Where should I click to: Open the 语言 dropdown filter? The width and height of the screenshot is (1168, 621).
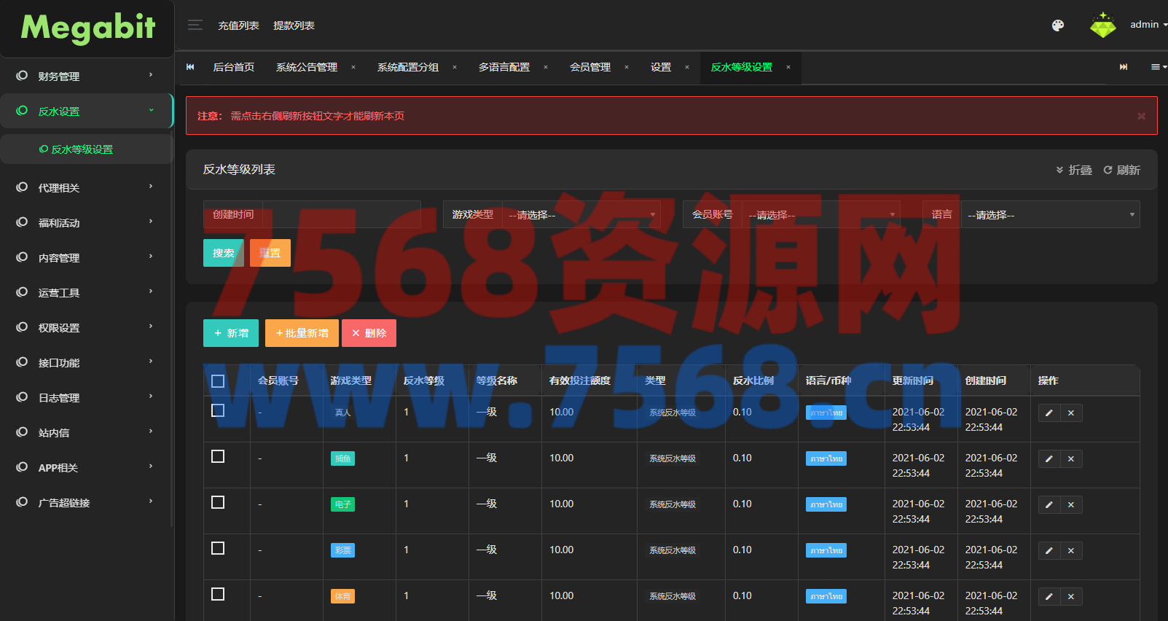[1049, 215]
